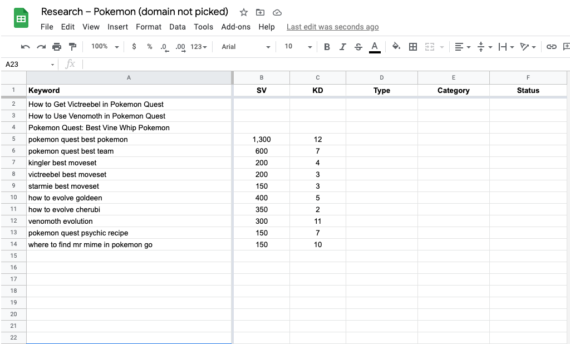
Task: Click the Name box showing A23
Action: pos(29,65)
